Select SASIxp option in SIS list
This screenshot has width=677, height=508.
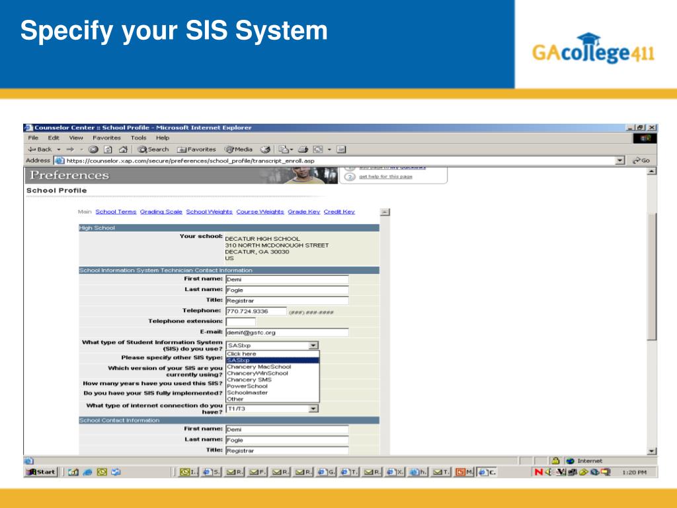tap(272, 360)
